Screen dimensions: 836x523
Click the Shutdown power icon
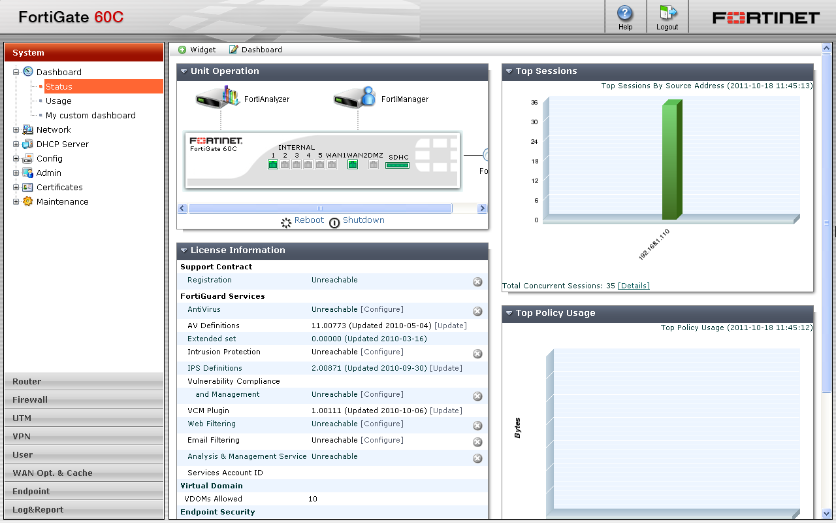click(334, 222)
